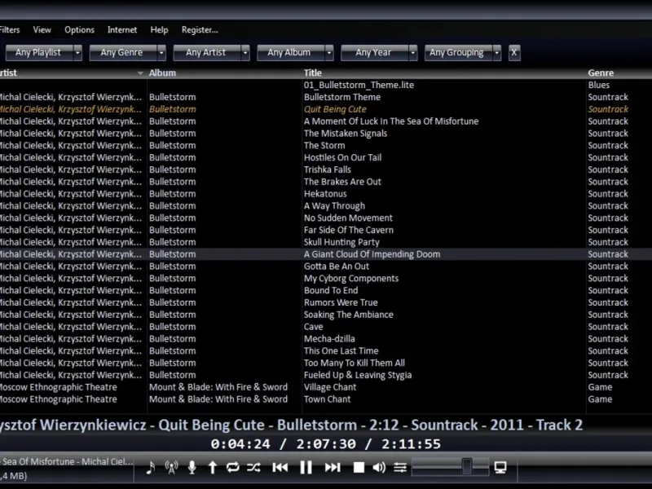Open the View menu

[x=42, y=30]
